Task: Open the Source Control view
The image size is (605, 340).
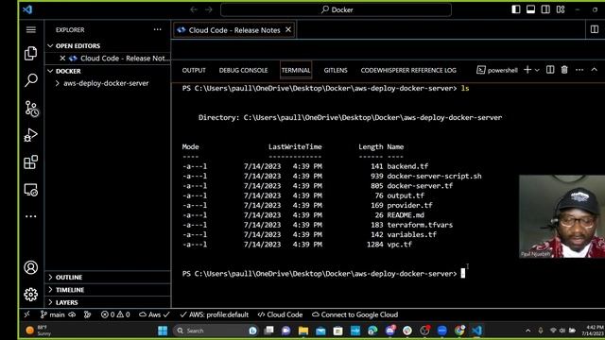Action: pyautogui.click(x=31, y=109)
